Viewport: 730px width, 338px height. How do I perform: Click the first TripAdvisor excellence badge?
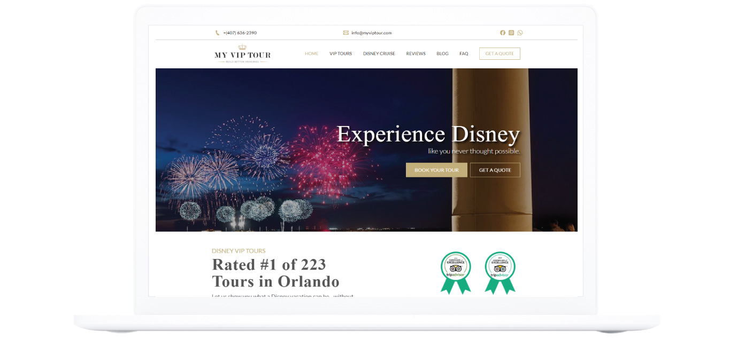456,273
